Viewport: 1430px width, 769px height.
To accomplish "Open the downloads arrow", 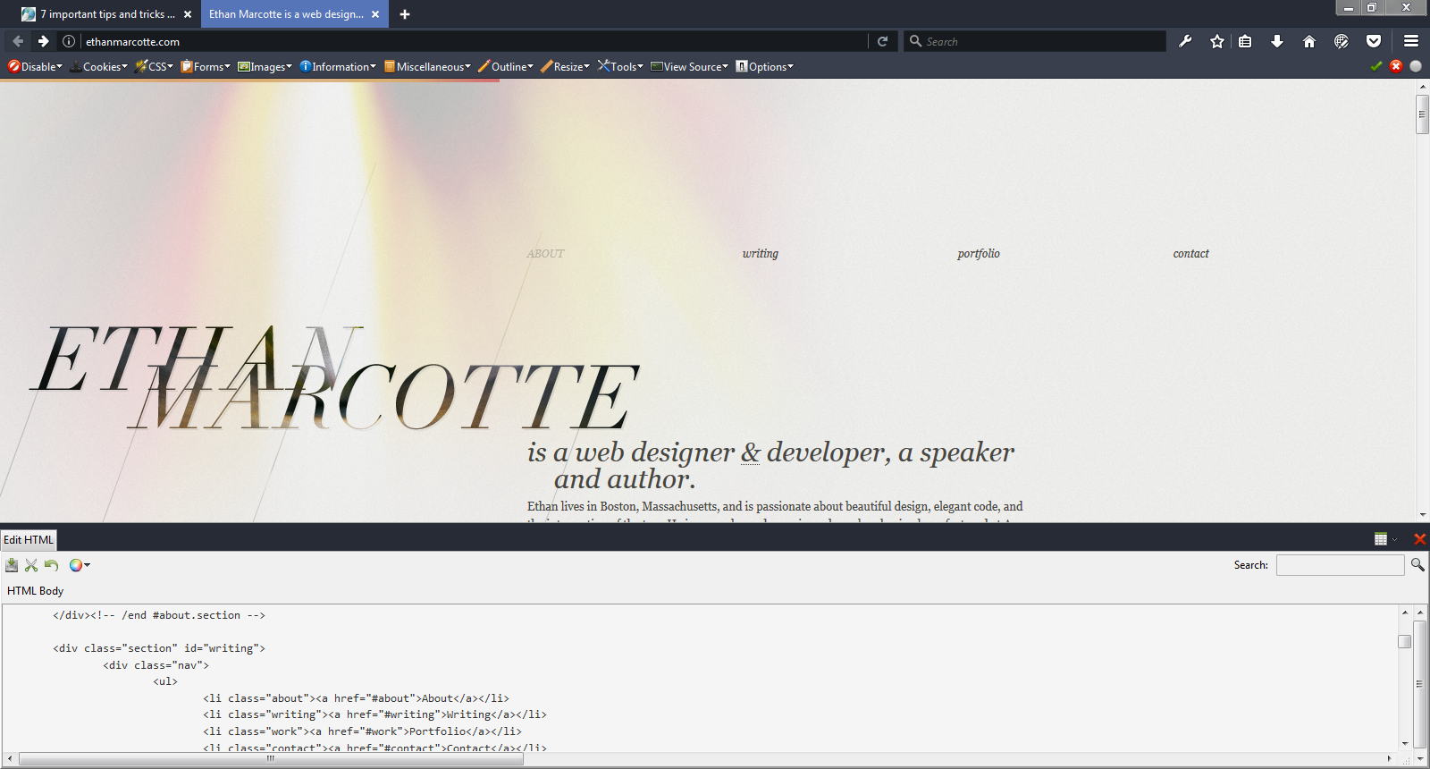I will [x=1277, y=41].
